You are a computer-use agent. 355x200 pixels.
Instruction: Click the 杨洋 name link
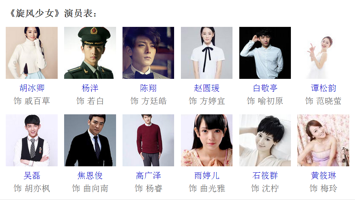[90, 88]
